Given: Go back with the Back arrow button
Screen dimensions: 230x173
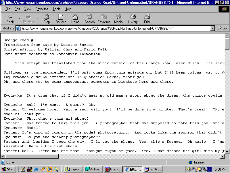Looking at the screenshot, I should tap(10, 19).
